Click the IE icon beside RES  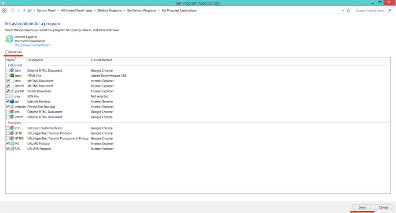point(12,149)
